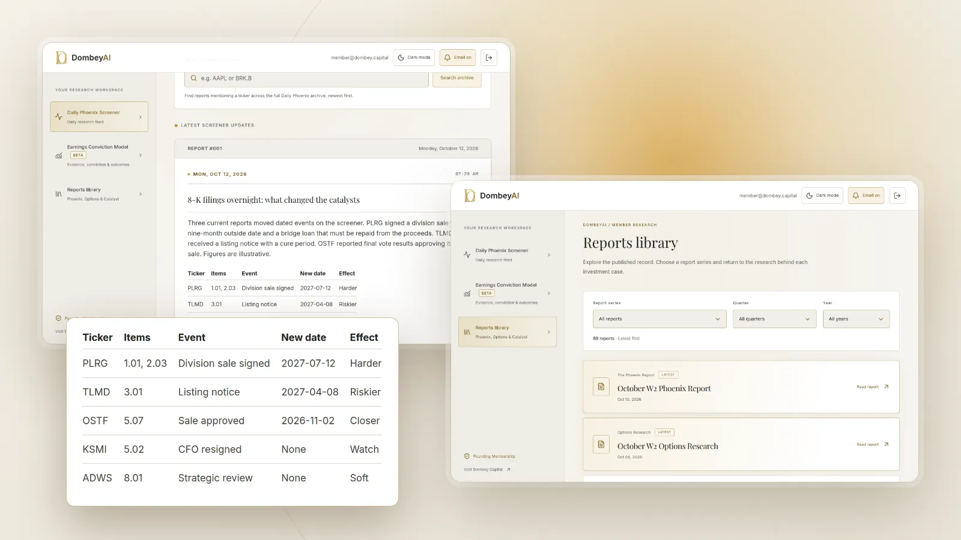This screenshot has width=961, height=540.
Task: Click OSTF in the enlarged table card
Action: 95,421
